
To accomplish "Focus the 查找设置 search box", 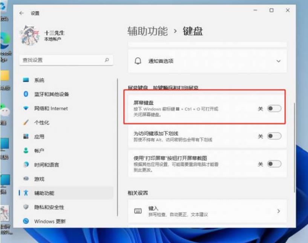I will point(66,60).
